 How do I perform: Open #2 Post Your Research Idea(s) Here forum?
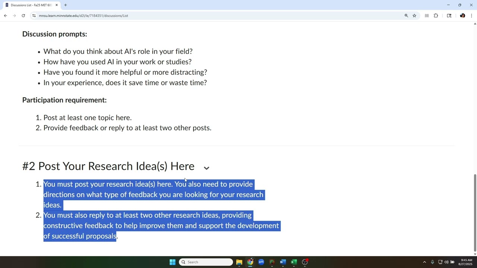[x=108, y=166]
